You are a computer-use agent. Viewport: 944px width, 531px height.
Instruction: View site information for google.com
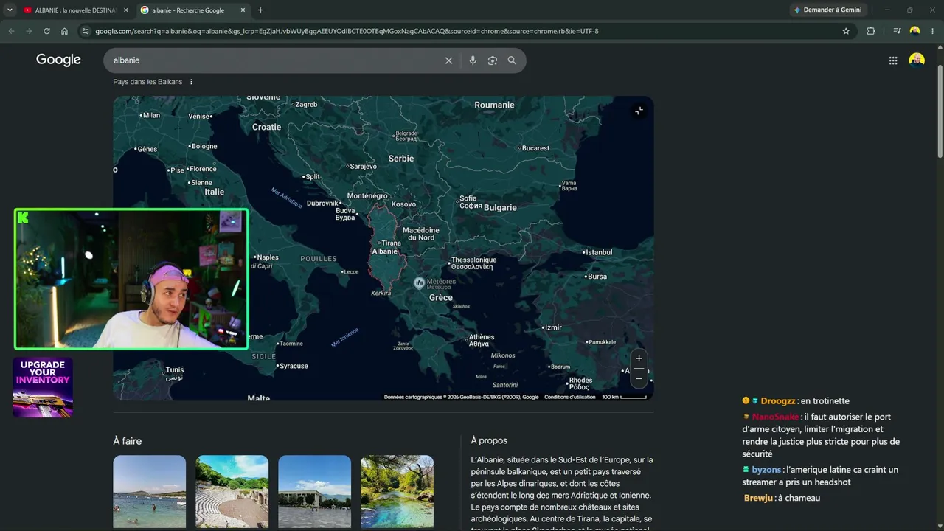(86, 31)
